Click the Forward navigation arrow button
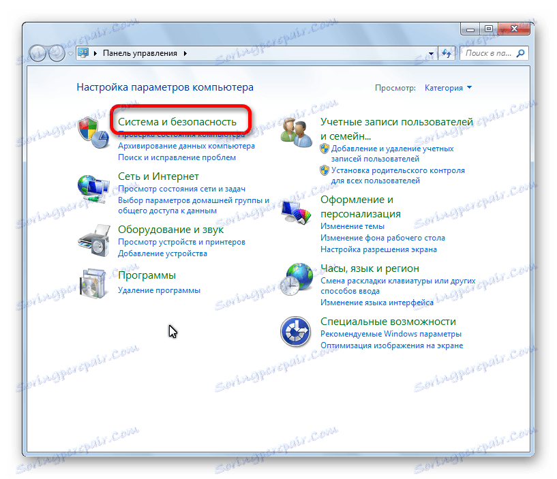Screen dimensions: 557x479 (57, 53)
